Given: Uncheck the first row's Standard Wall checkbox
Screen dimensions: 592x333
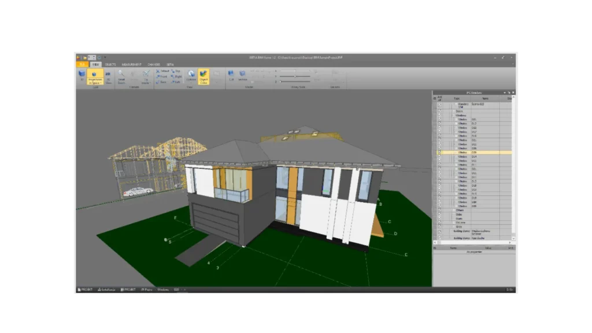Looking at the screenshot, I should [439, 105].
